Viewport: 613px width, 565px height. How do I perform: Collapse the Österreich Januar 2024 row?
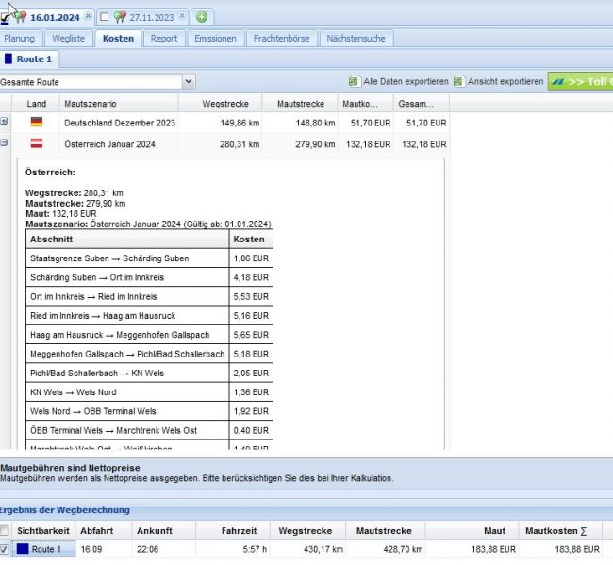(4, 143)
